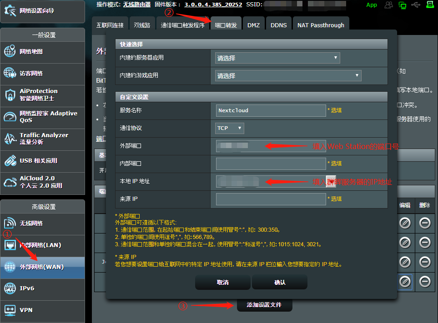Viewport: 438px width, 323px height.
Task: Click the USB status icon in top bar
Action: pos(416,5)
